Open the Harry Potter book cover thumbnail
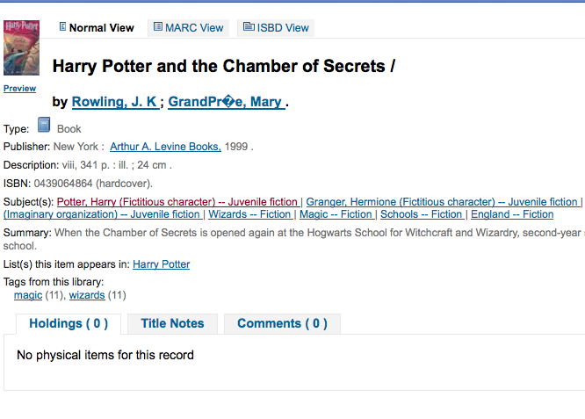The width and height of the screenshot is (585, 419). [21, 48]
